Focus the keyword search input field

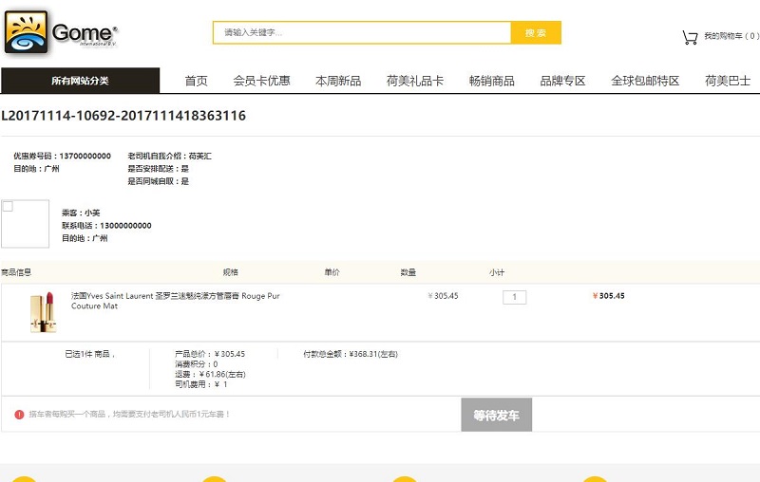coord(362,32)
